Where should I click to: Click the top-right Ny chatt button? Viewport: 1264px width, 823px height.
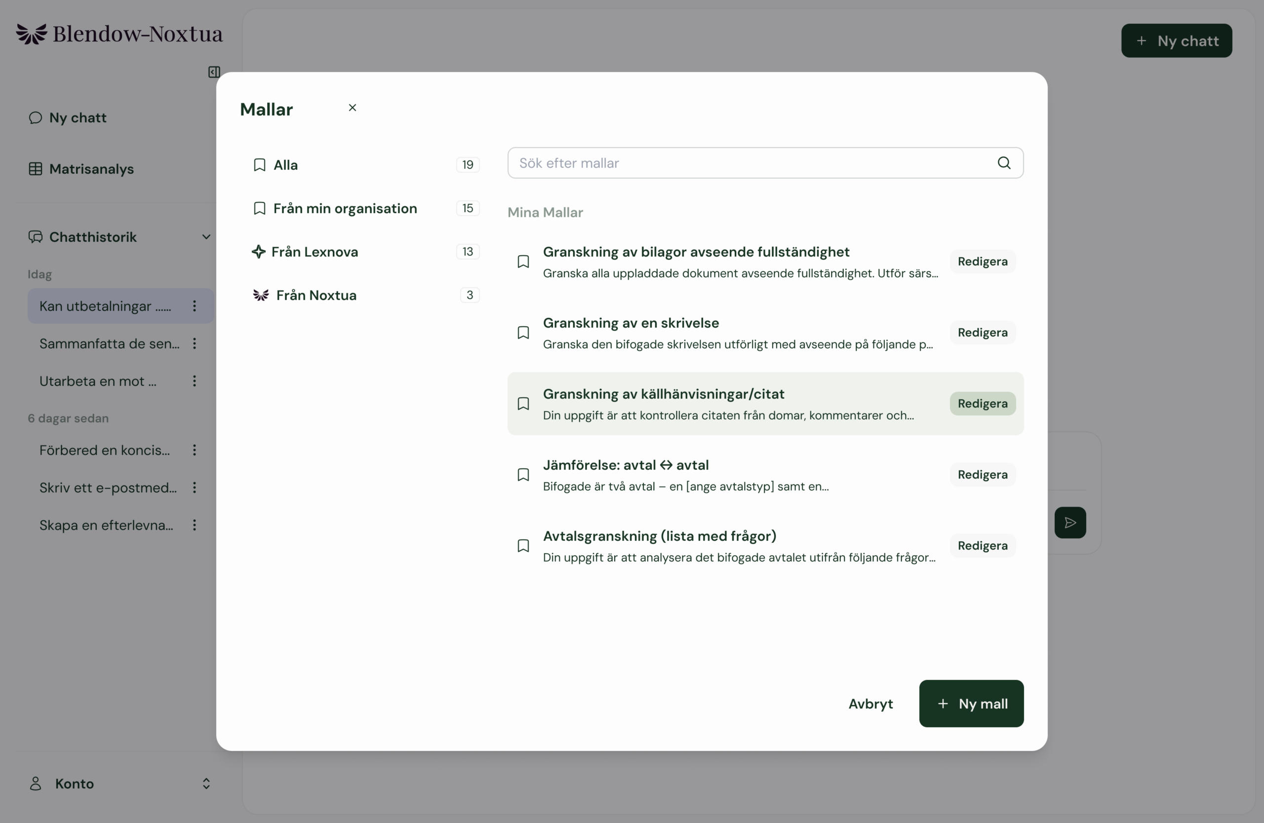click(1177, 41)
